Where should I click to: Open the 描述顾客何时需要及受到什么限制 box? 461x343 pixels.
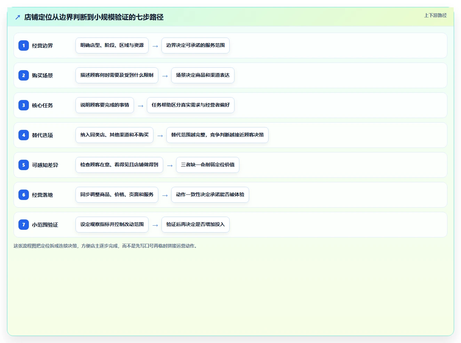point(117,75)
